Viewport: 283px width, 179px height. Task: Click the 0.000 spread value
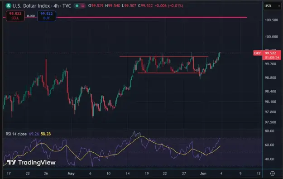click(31, 16)
